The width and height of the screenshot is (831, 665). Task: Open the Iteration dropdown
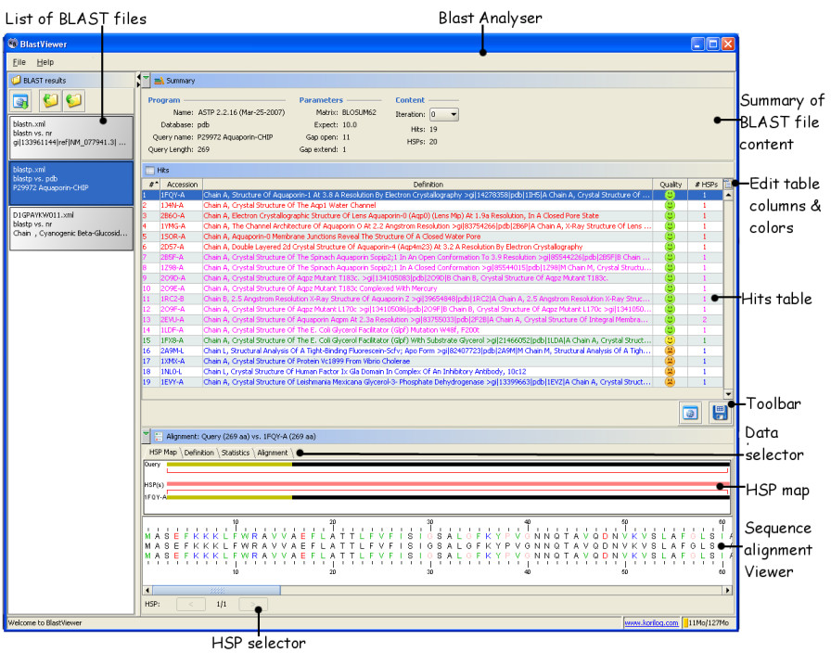443,114
